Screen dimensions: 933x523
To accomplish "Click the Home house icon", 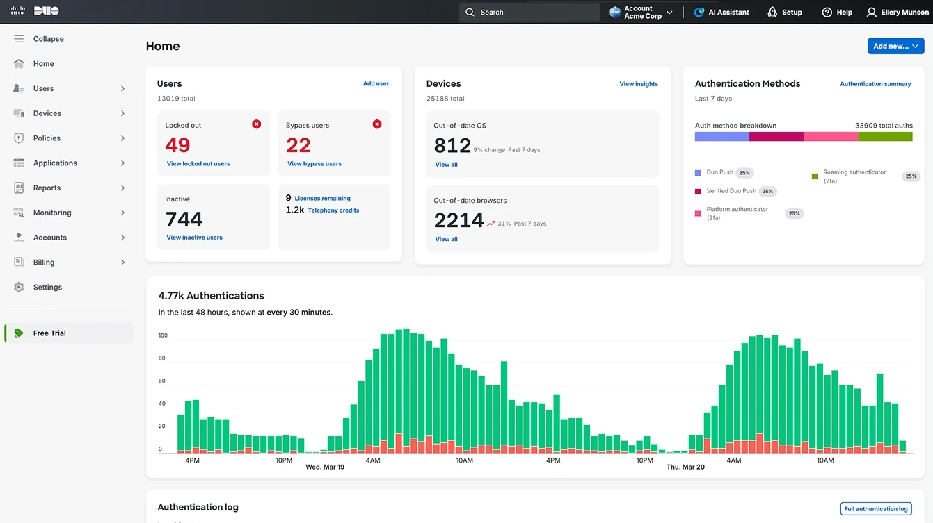I will pyautogui.click(x=19, y=63).
